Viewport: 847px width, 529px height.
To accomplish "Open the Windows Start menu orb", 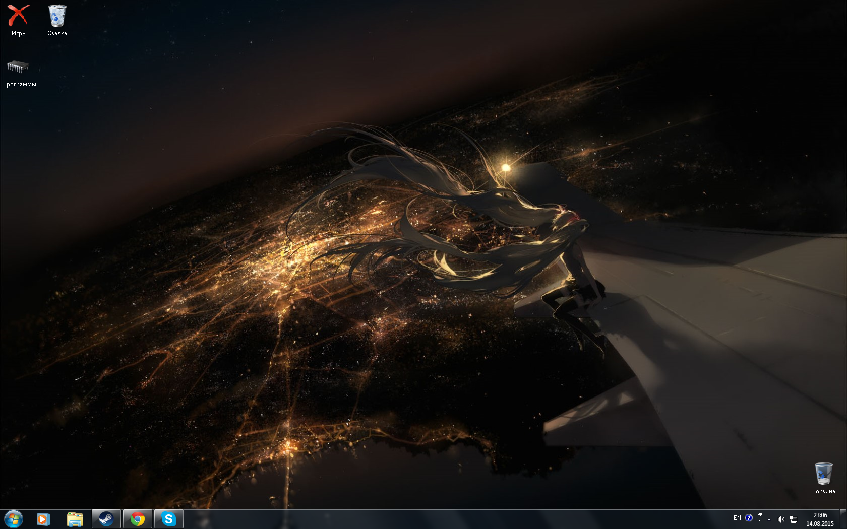I will (14, 519).
